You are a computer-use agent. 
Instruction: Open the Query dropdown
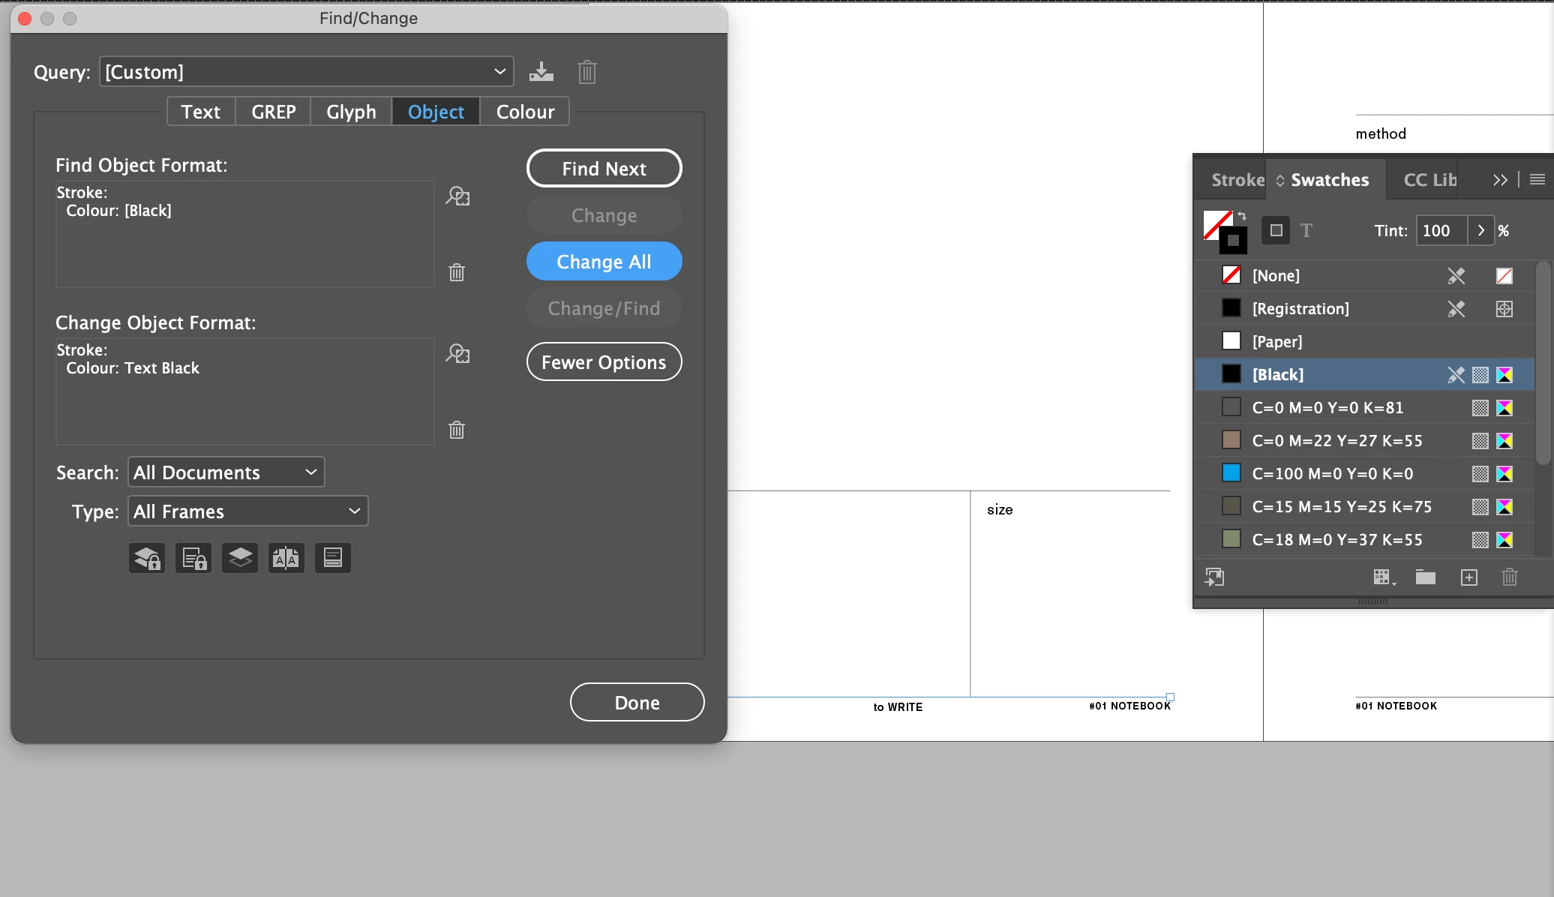[x=306, y=72]
